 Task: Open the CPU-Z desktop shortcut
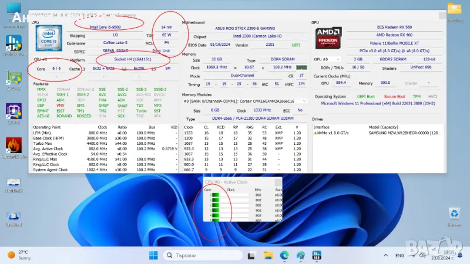(13, 110)
